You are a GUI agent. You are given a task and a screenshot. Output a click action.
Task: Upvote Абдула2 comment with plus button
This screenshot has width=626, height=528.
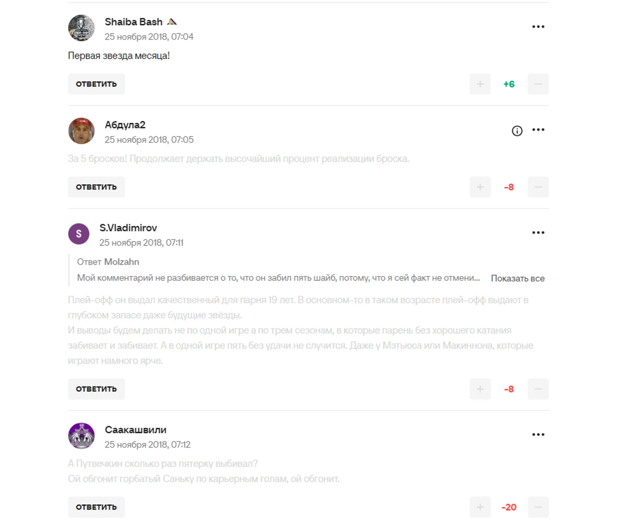pyautogui.click(x=480, y=187)
